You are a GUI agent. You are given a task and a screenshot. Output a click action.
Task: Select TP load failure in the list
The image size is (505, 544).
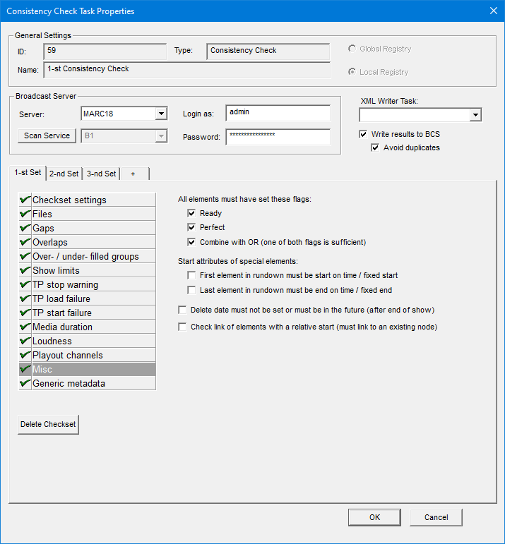coord(61,298)
